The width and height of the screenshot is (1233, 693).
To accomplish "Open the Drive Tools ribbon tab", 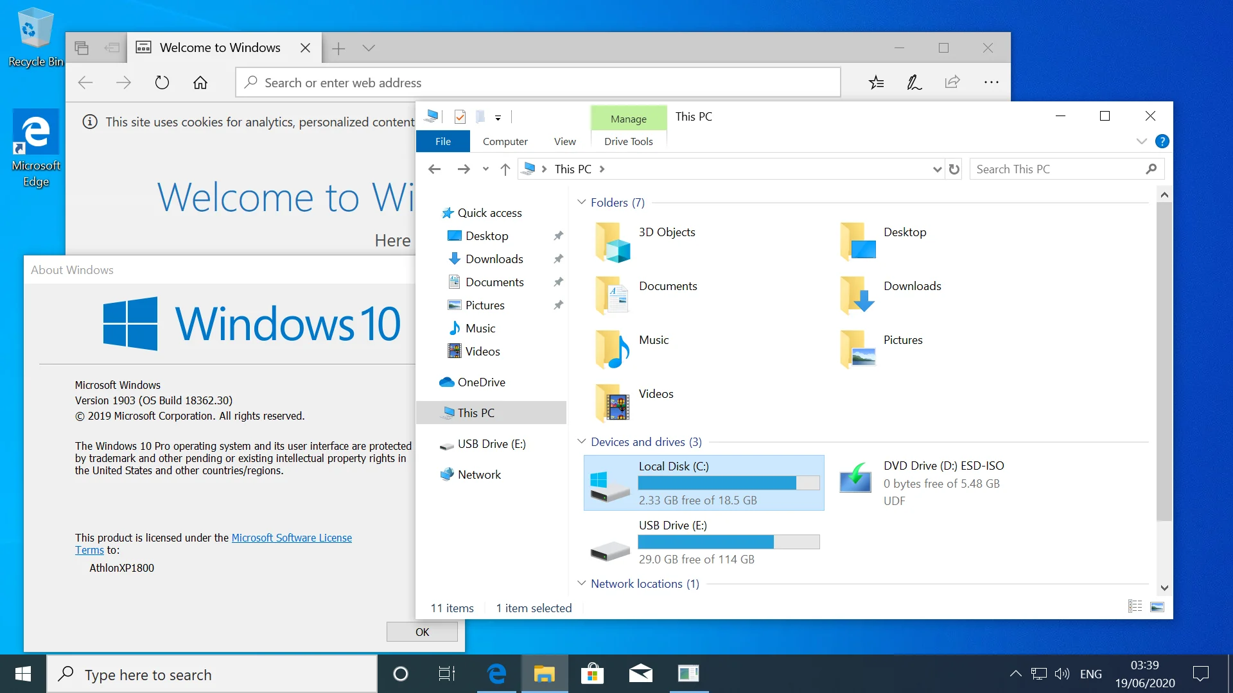I will click(x=628, y=141).
